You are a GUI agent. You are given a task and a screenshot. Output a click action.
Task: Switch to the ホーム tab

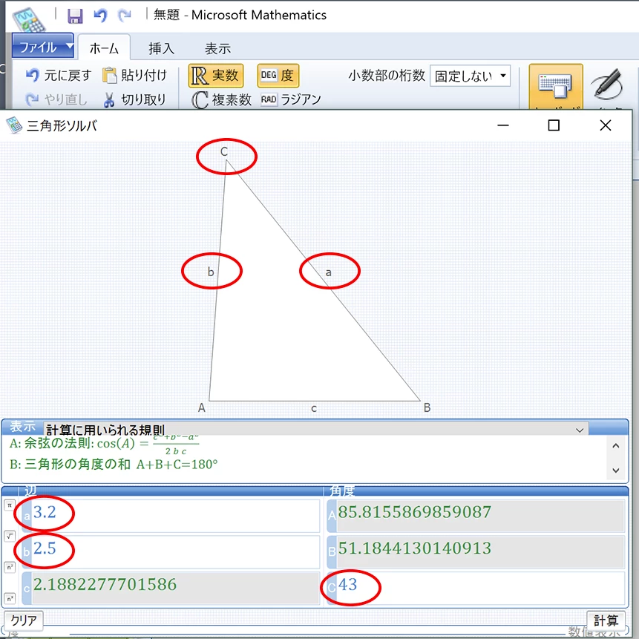(104, 48)
